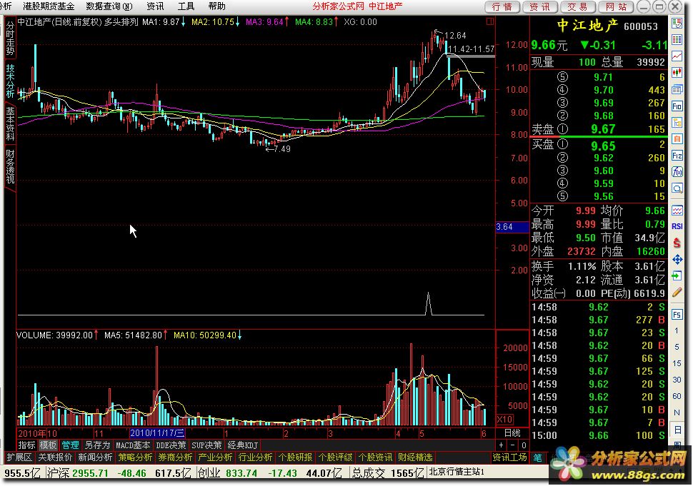The image size is (693, 486).
Task: Open the 关联报价 tab
Action: pyautogui.click(x=55, y=457)
